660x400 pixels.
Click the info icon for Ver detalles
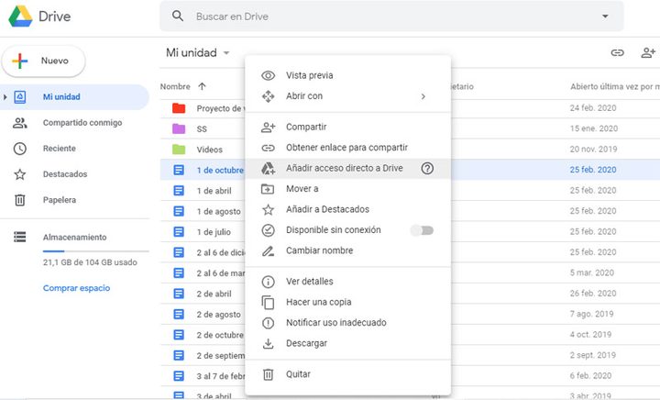(268, 282)
